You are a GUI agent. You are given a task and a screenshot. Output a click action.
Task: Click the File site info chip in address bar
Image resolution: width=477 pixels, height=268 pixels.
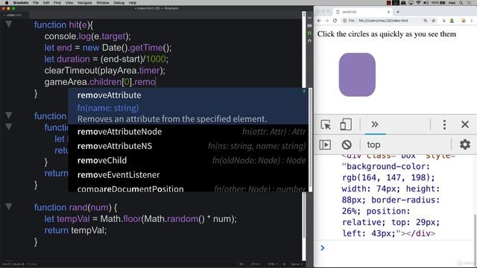(350, 21)
